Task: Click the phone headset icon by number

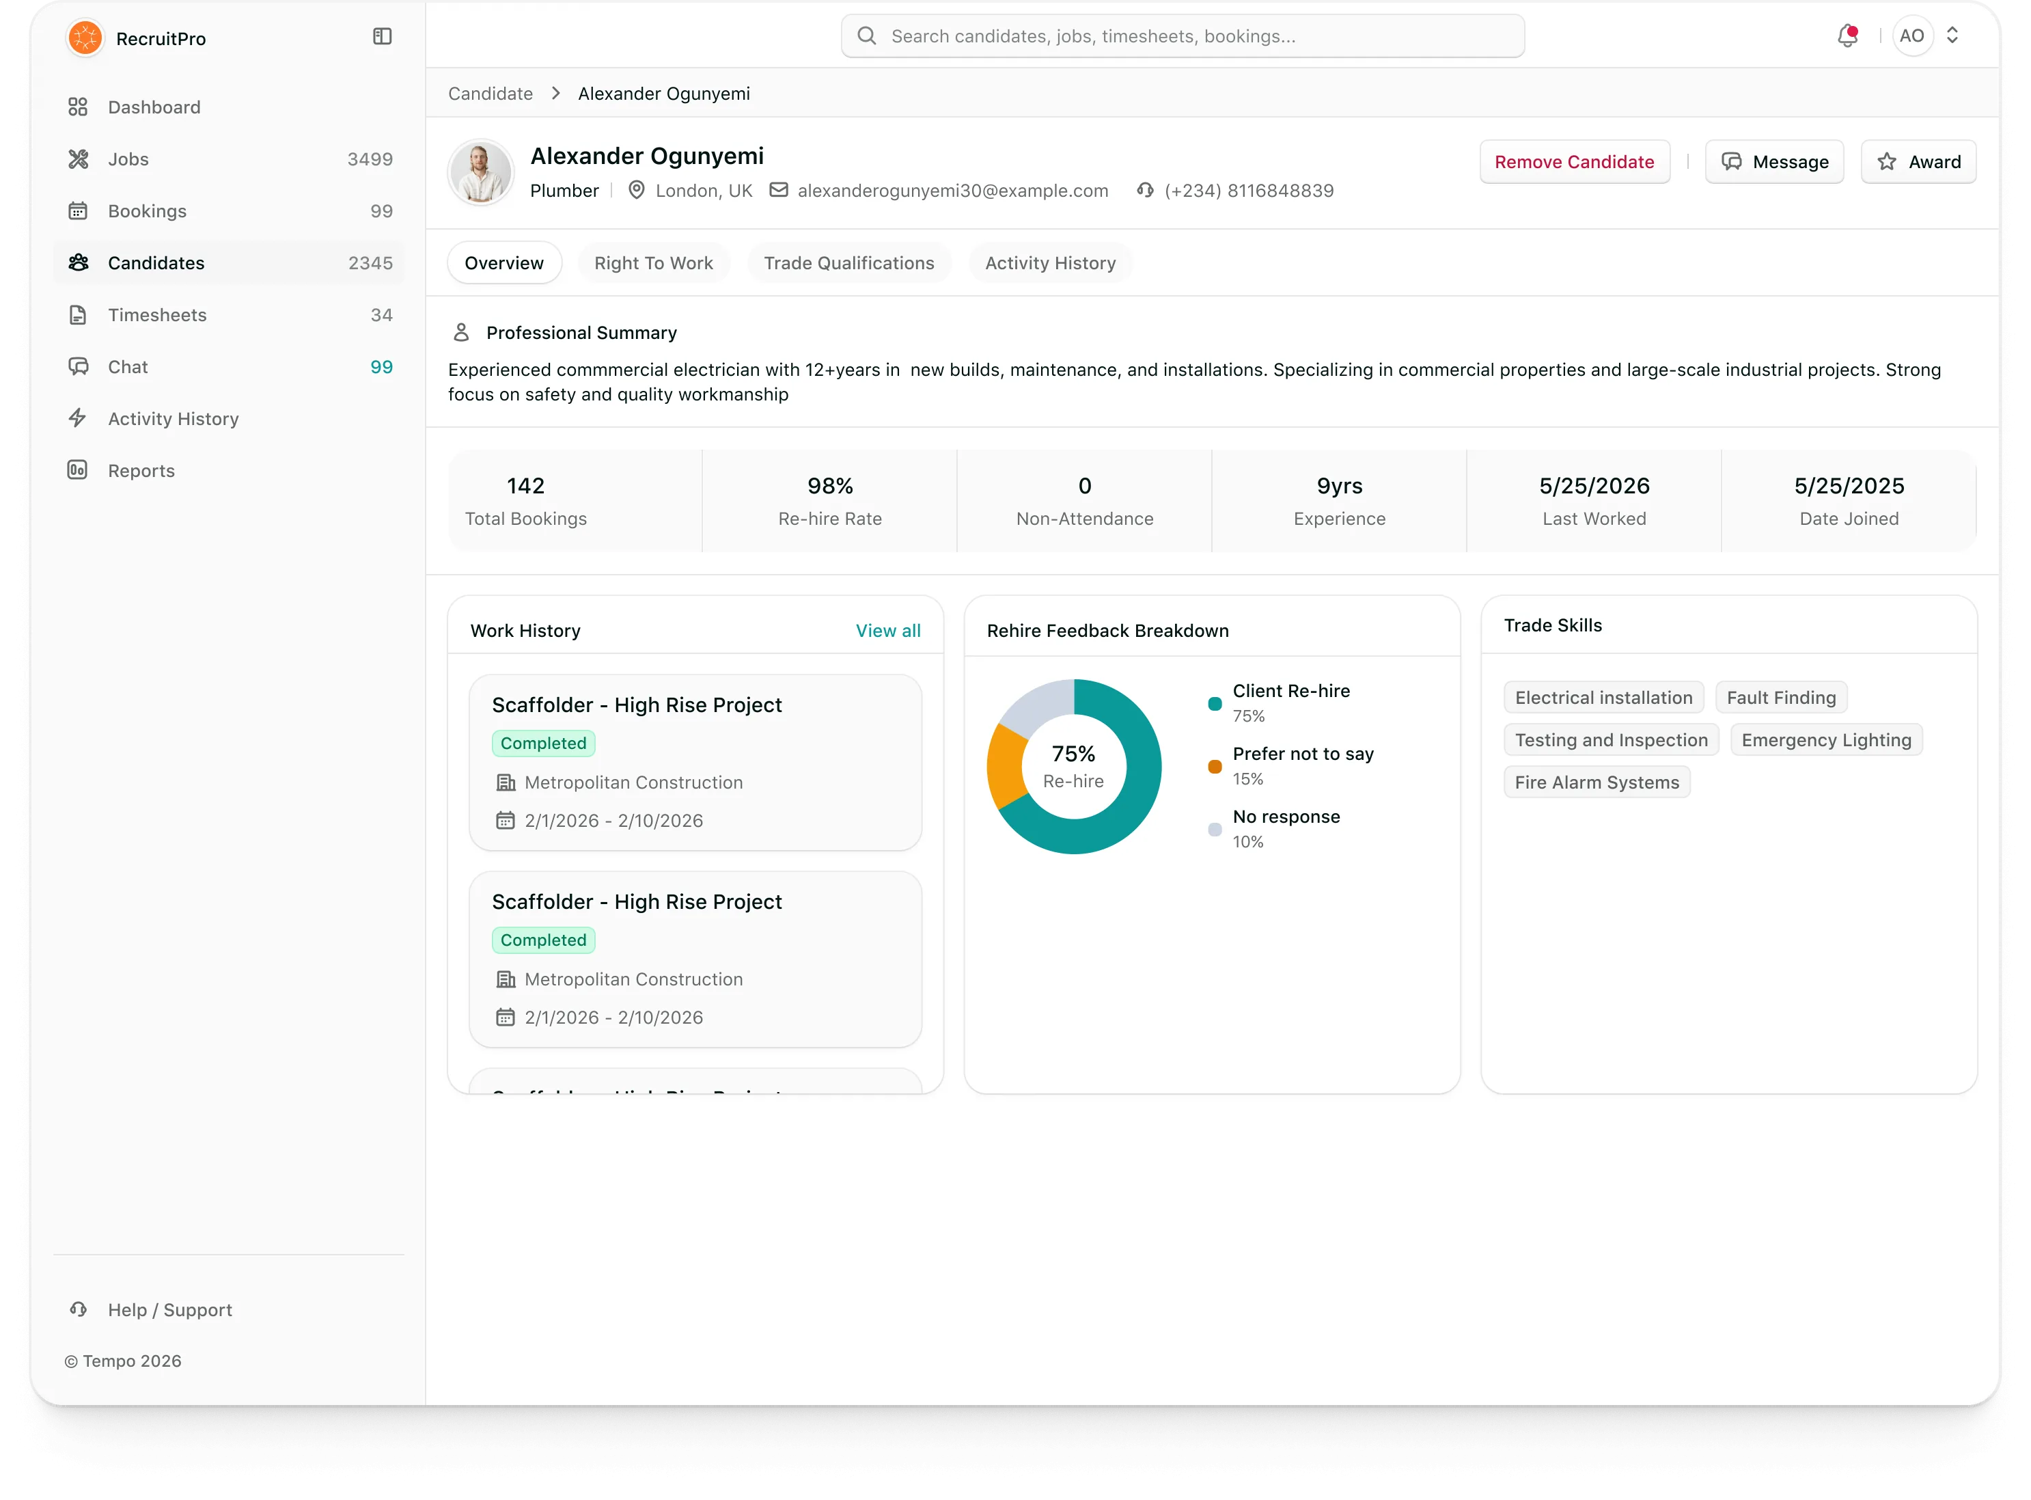Action: coord(1145,190)
